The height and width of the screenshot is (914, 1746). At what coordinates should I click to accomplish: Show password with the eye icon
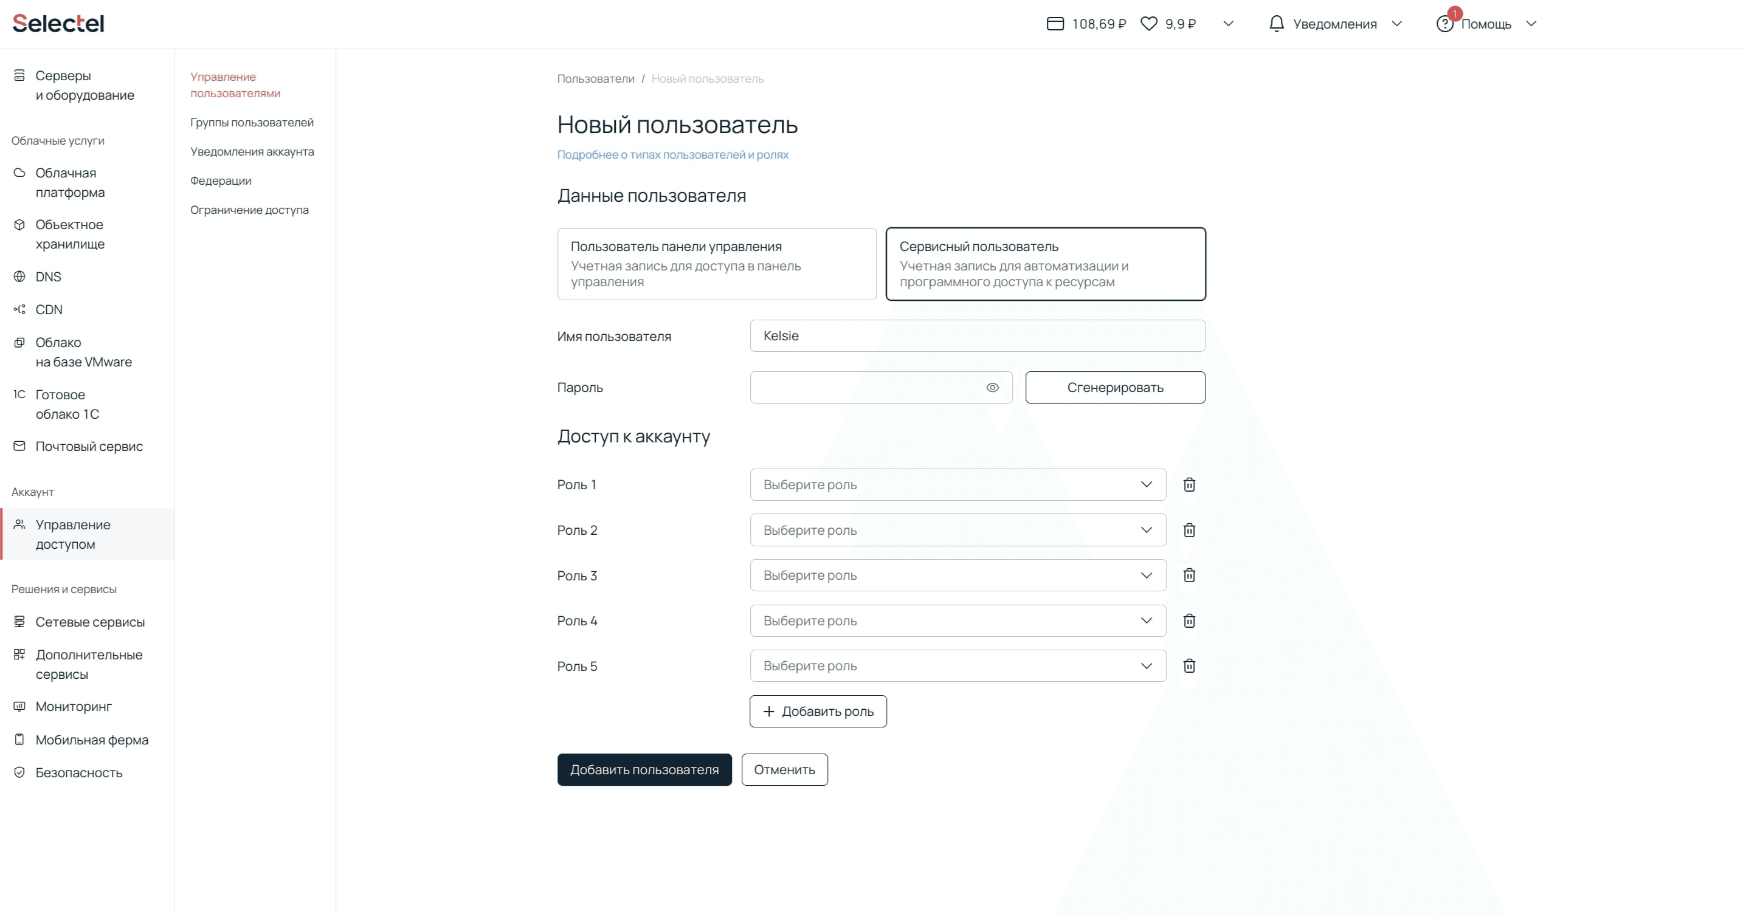992,388
